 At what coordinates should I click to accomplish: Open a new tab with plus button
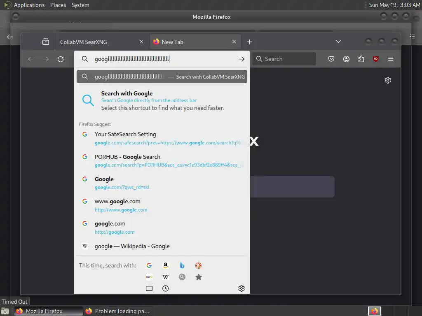[x=249, y=42]
